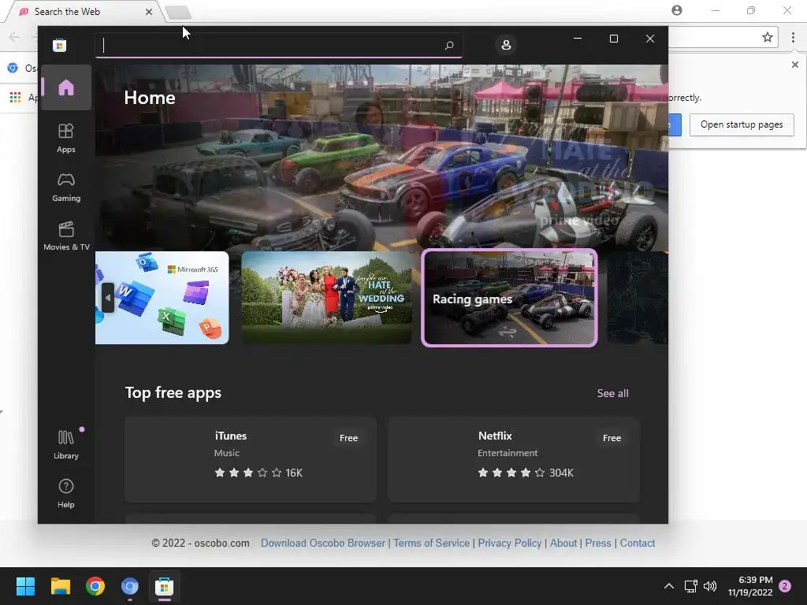The width and height of the screenshot is (807, 605).
Task: Go to previous carousel slide arrow
Action: coord(107,297)
